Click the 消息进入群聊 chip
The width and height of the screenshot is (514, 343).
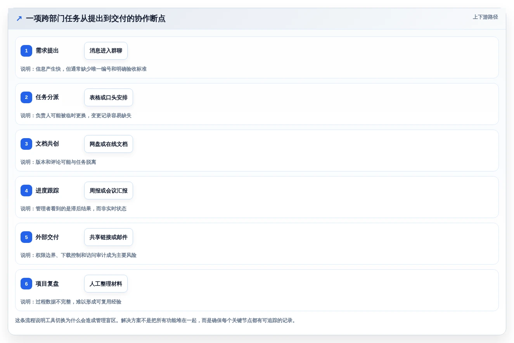(x=106, y=51)
